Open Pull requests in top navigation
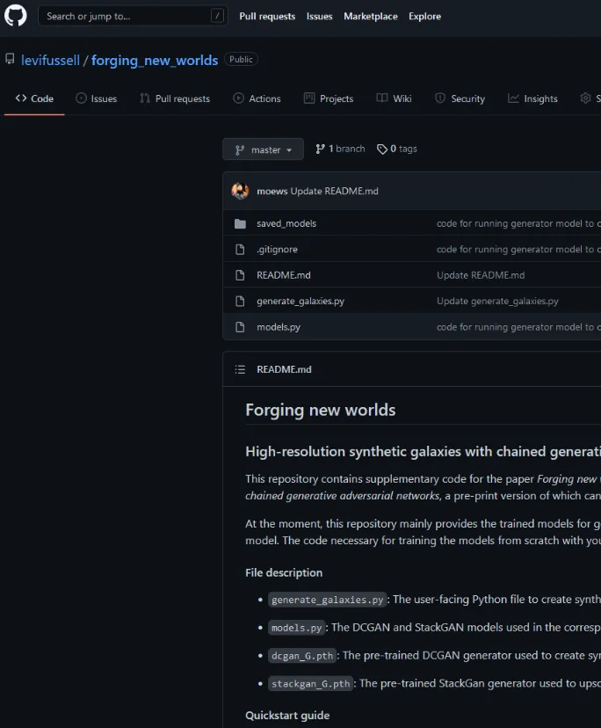This screenshot has width=601, height=728. click(267, 16)
